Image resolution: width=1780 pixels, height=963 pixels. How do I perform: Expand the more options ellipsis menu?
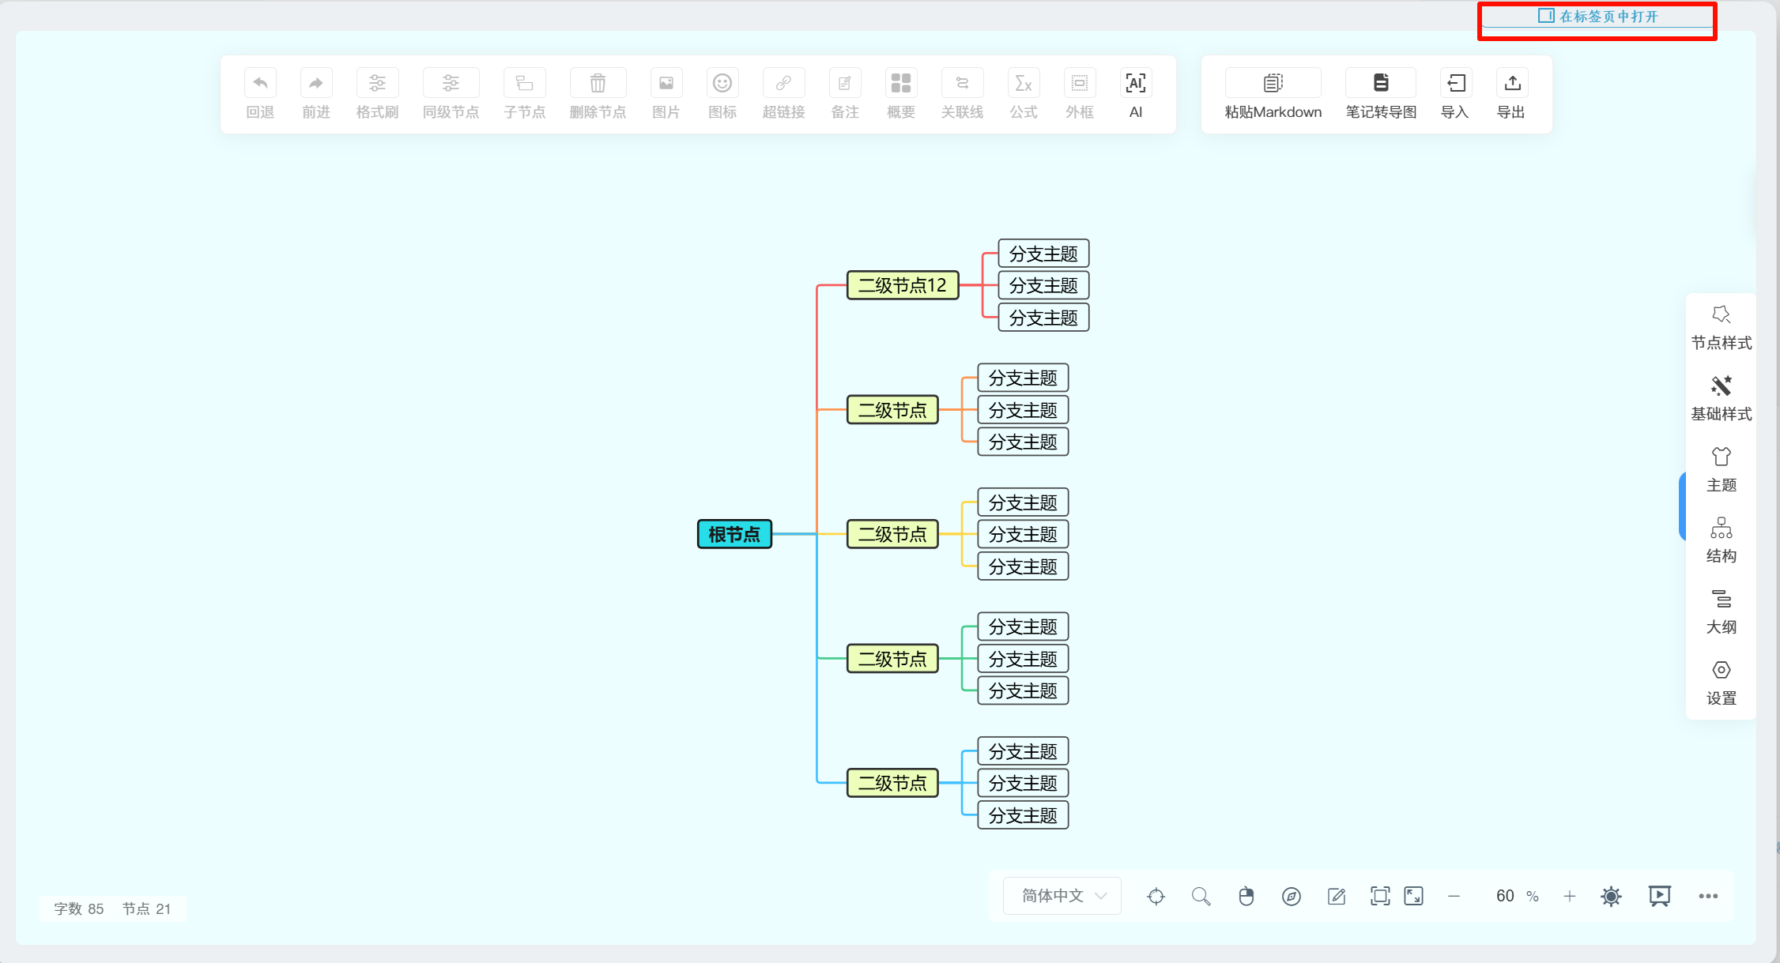point(1708,896)
